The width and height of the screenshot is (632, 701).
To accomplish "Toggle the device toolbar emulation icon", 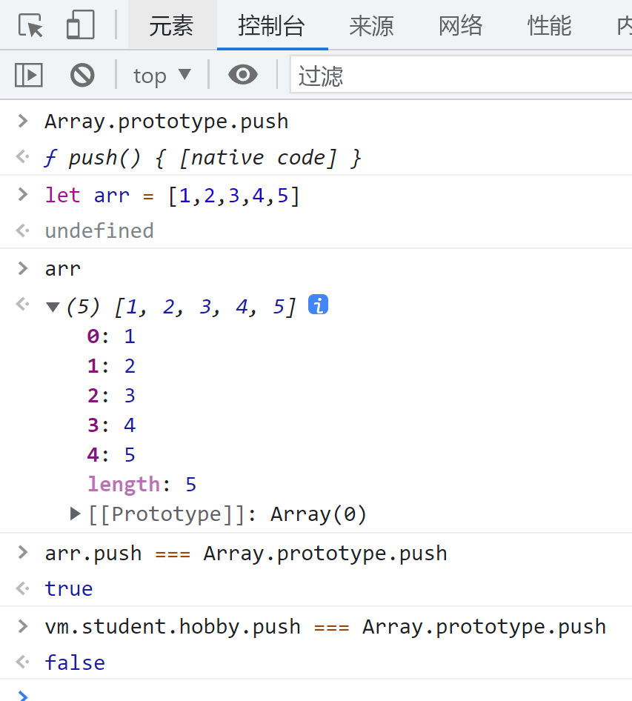I will tap(80, 26).
